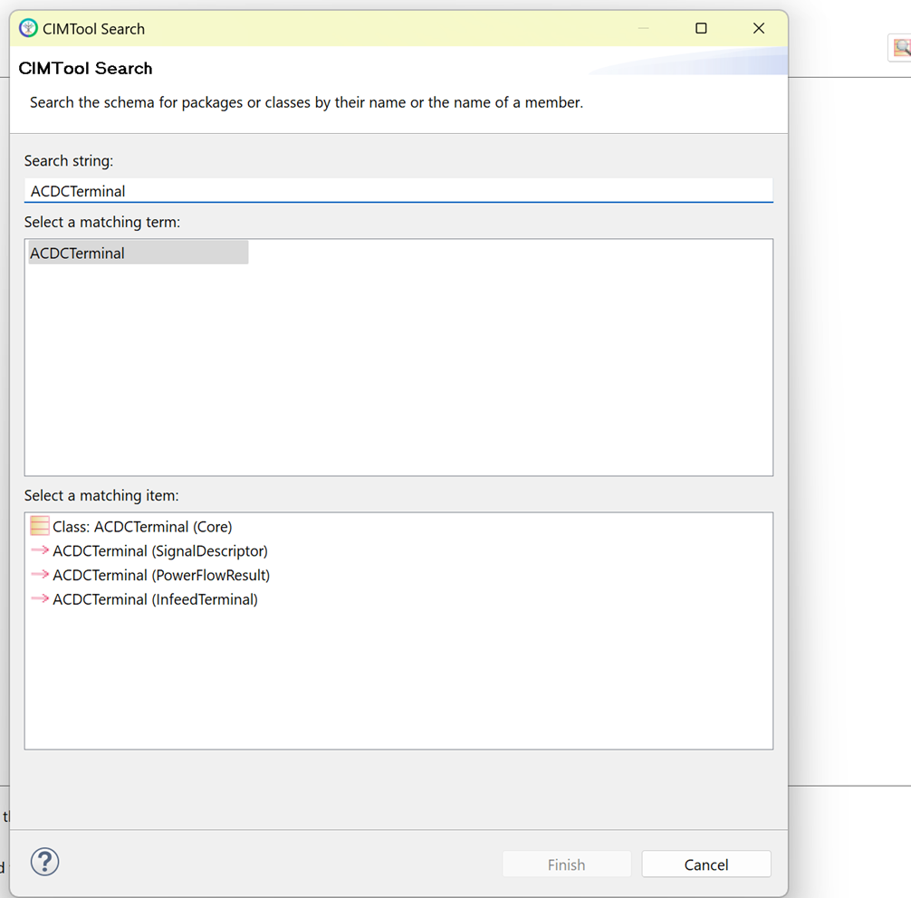Close the CIMTool Search dialog window
This screenshot has height=898, width=911.
759,28
